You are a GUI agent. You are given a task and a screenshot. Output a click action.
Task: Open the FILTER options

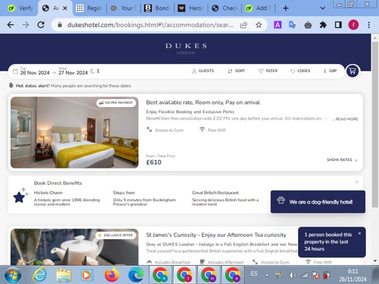click(x=268, y=71)
